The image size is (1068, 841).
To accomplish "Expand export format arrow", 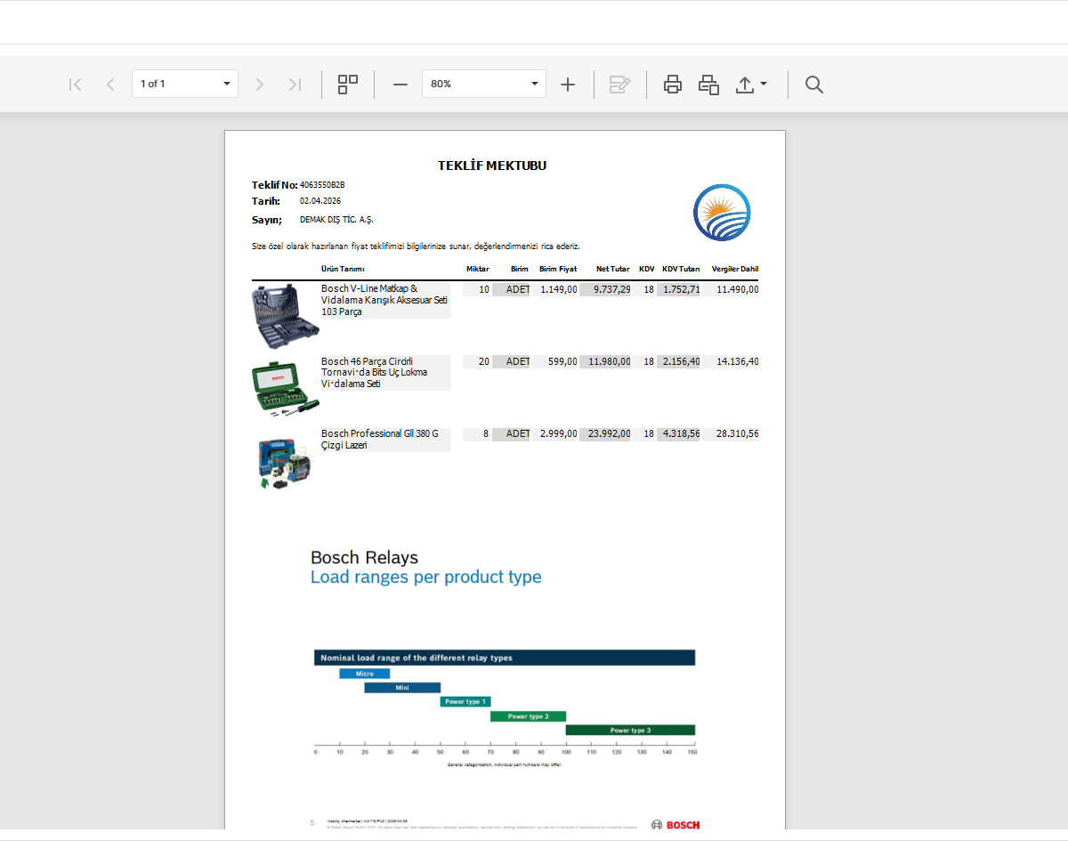I will click(x=764, y=85).
